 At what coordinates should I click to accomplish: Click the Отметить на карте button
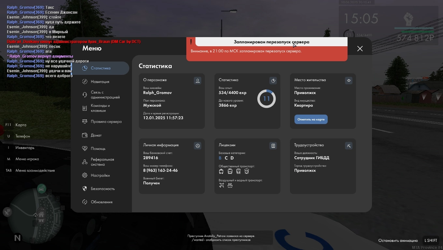pos(311,119)
